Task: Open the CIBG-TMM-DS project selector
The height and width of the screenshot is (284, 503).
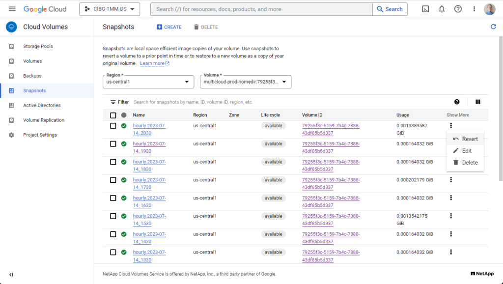Action: [110, 9]
